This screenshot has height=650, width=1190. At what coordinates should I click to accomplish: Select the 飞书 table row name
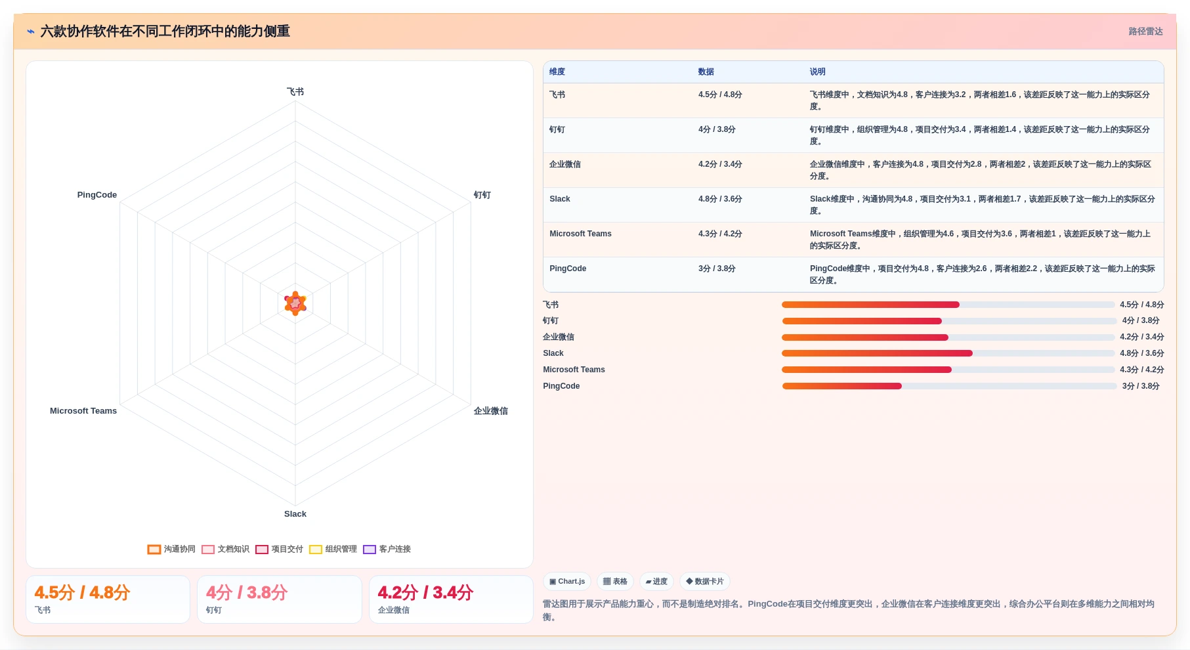point(557,95)
